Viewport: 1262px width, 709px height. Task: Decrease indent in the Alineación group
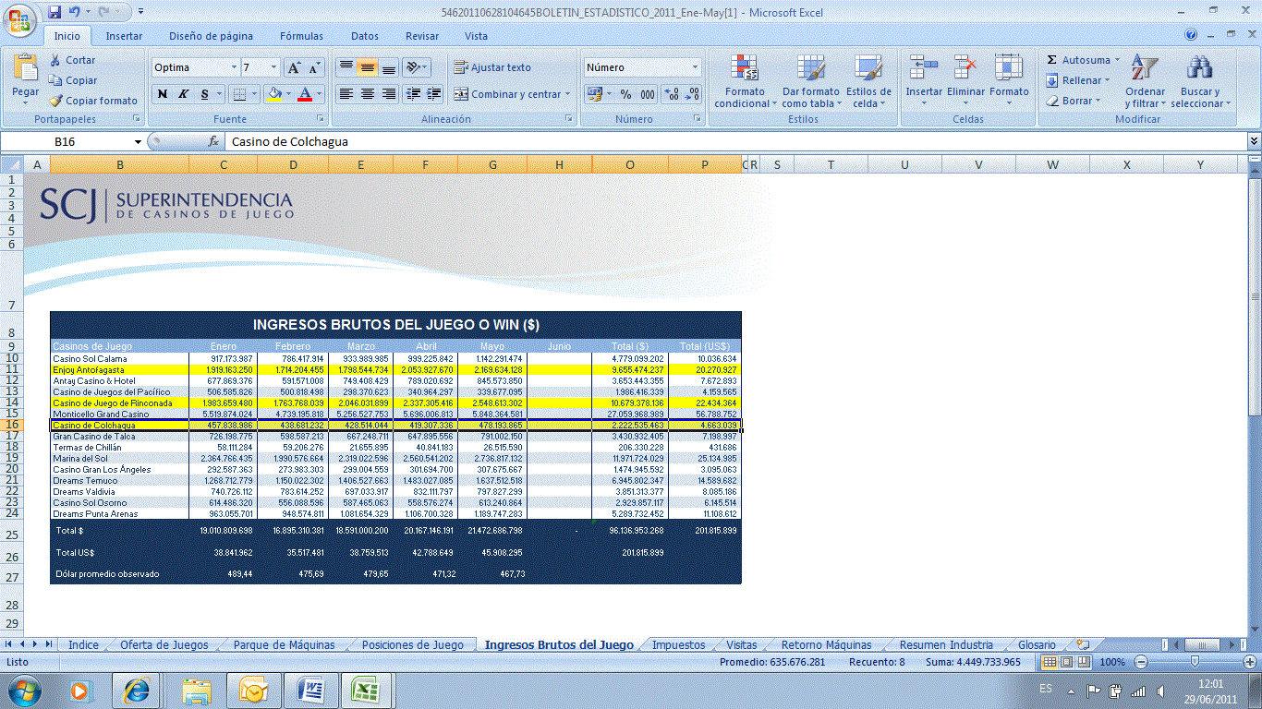point(413,94)
